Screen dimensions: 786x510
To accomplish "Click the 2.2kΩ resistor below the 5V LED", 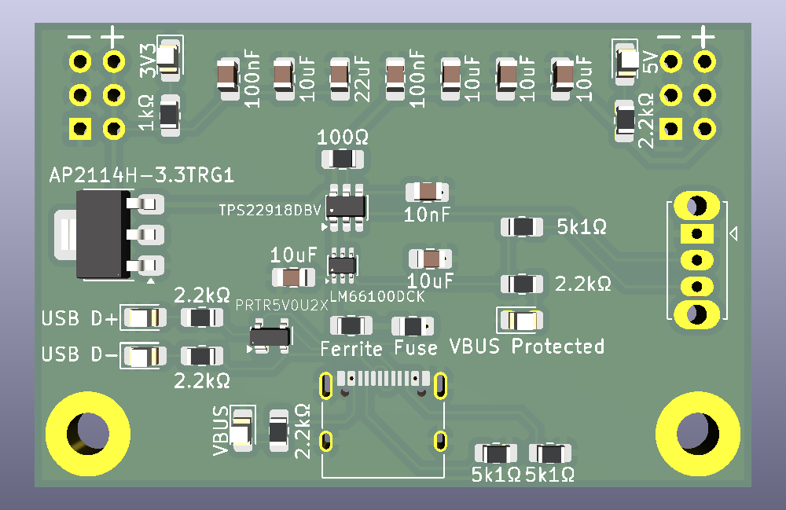I will (625, 121).
